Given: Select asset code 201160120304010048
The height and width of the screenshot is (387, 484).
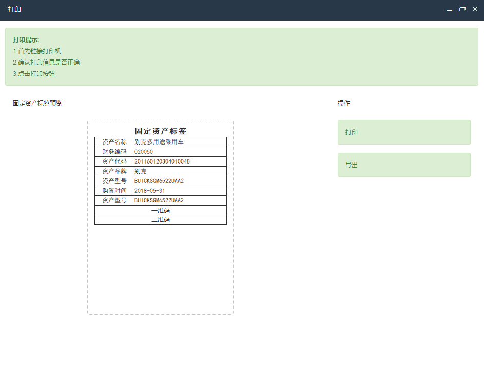Looking at the screenshot, I should [162, 161].
